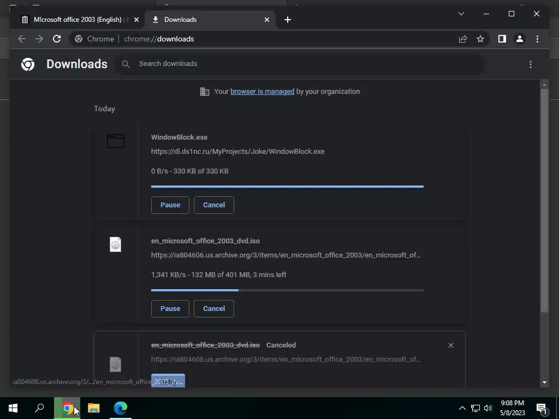Open the side panel icon
Viewport: 559px width, 419px height.
tap(502, 39)
